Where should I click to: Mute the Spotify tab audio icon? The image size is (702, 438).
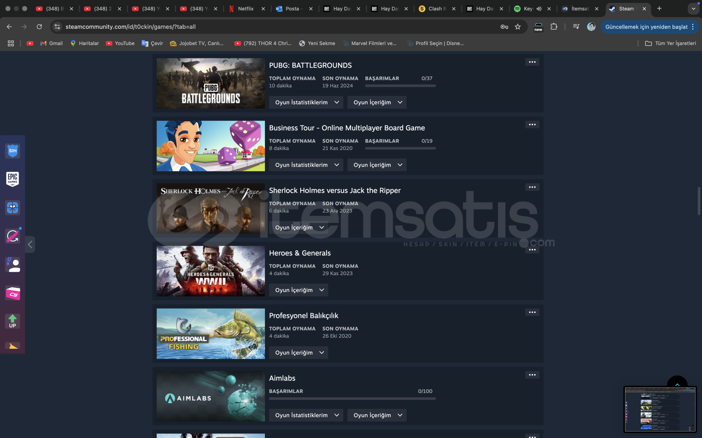(539, 9)
